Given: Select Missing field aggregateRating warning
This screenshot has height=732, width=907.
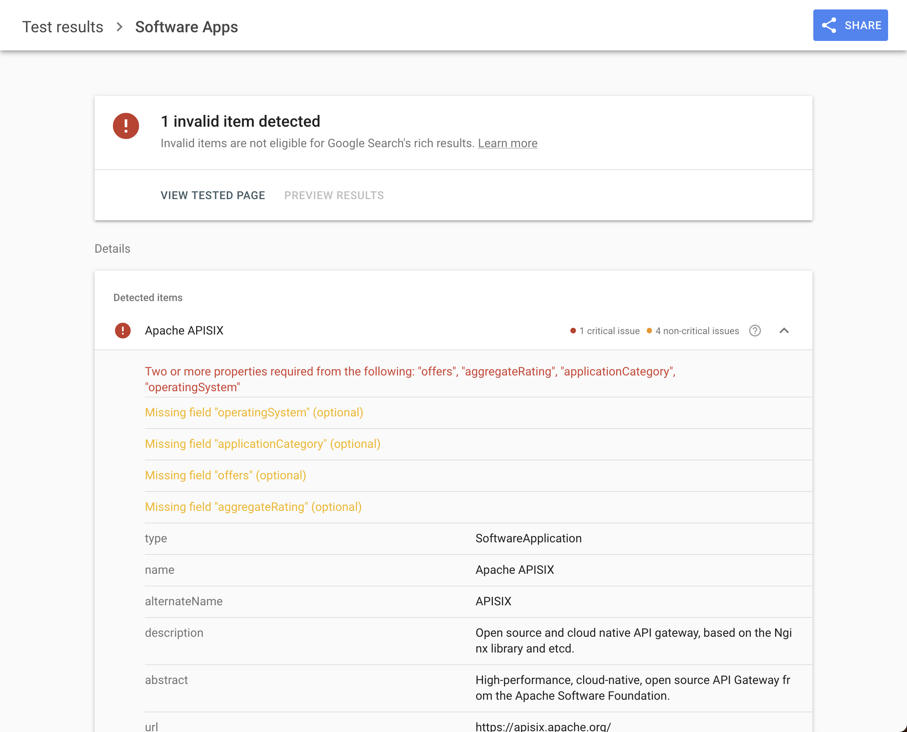Looking at the screenshot, I should point(253,507).
